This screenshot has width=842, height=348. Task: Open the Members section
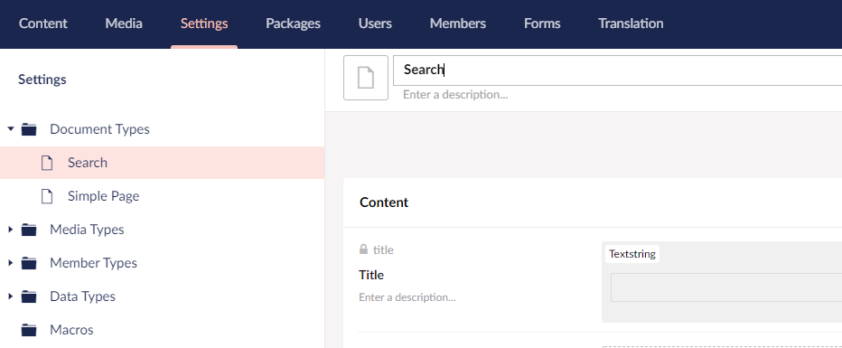[457, 24]
